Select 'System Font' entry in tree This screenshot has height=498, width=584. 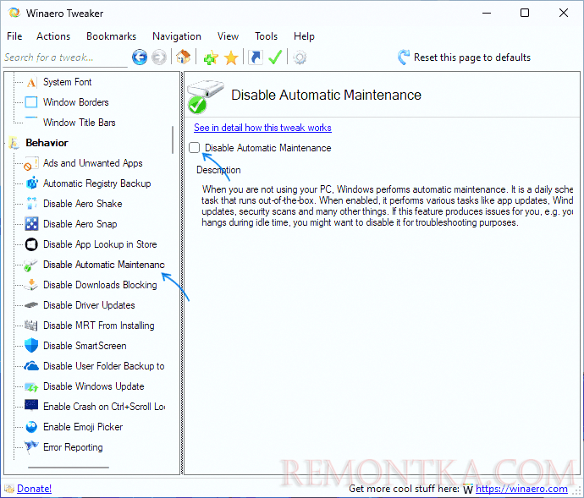[68, 82]
